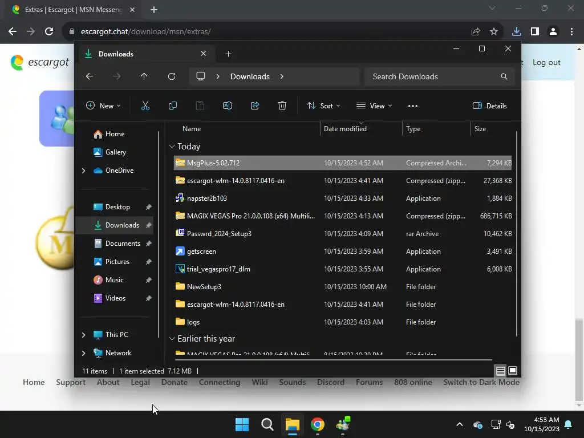
Task: Select the Passwrd_2024_Setup3 rar file
Action: click(343, 234)
